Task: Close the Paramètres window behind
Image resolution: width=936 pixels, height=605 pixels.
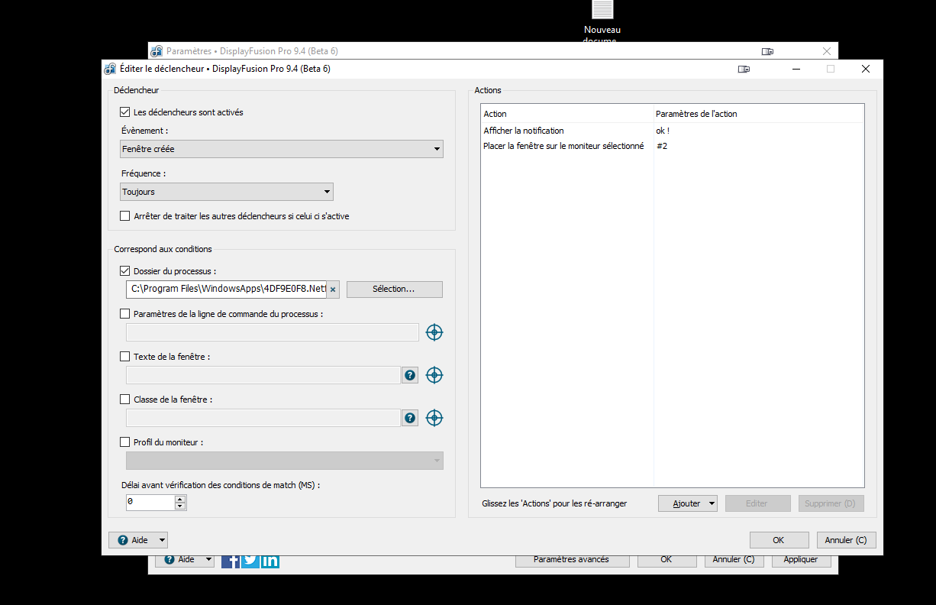Action: (x=827, y=51)
